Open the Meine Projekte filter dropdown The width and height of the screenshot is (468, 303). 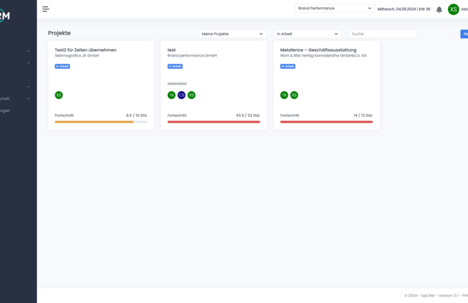[232, 34]
